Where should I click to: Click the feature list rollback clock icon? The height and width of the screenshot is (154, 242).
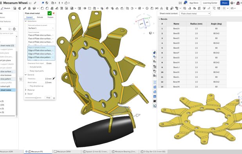tap(14, 29)
